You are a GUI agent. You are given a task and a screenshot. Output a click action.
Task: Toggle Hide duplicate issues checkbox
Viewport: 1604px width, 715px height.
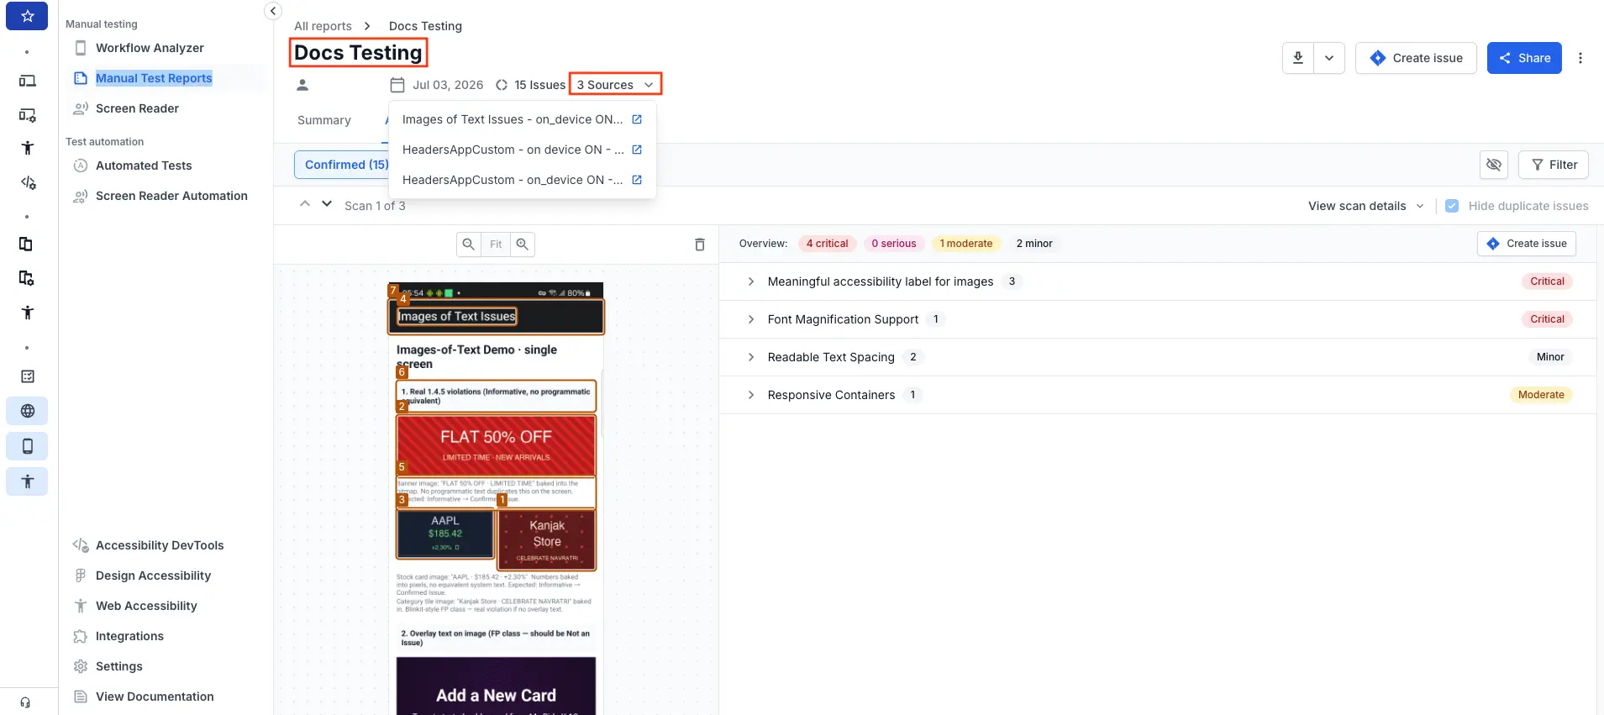pos(1452,206)
